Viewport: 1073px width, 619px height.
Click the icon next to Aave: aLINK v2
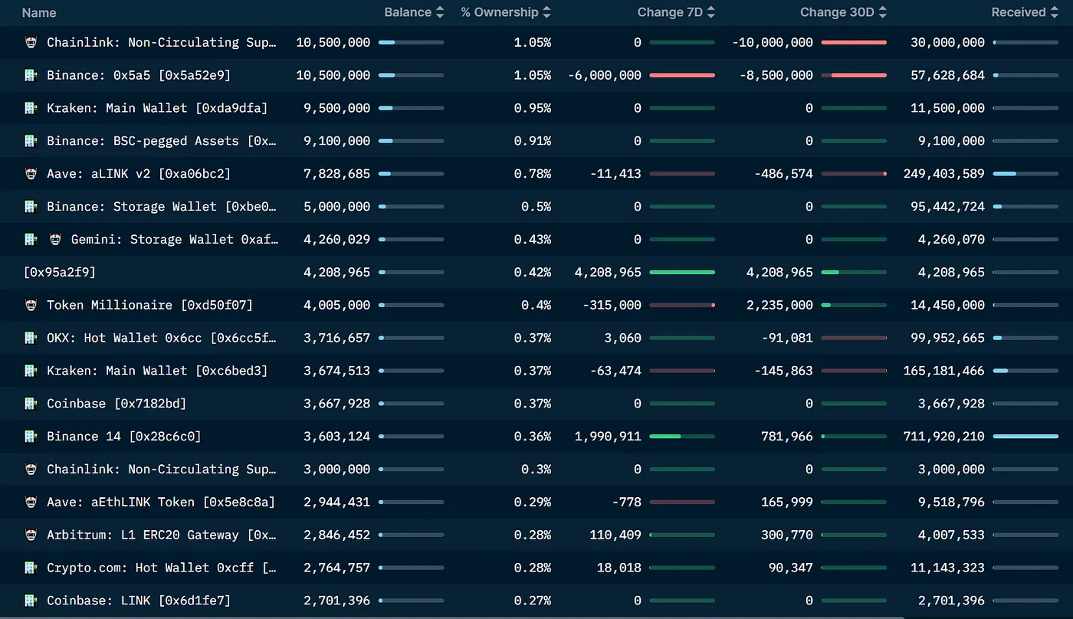tap(31, 174)
